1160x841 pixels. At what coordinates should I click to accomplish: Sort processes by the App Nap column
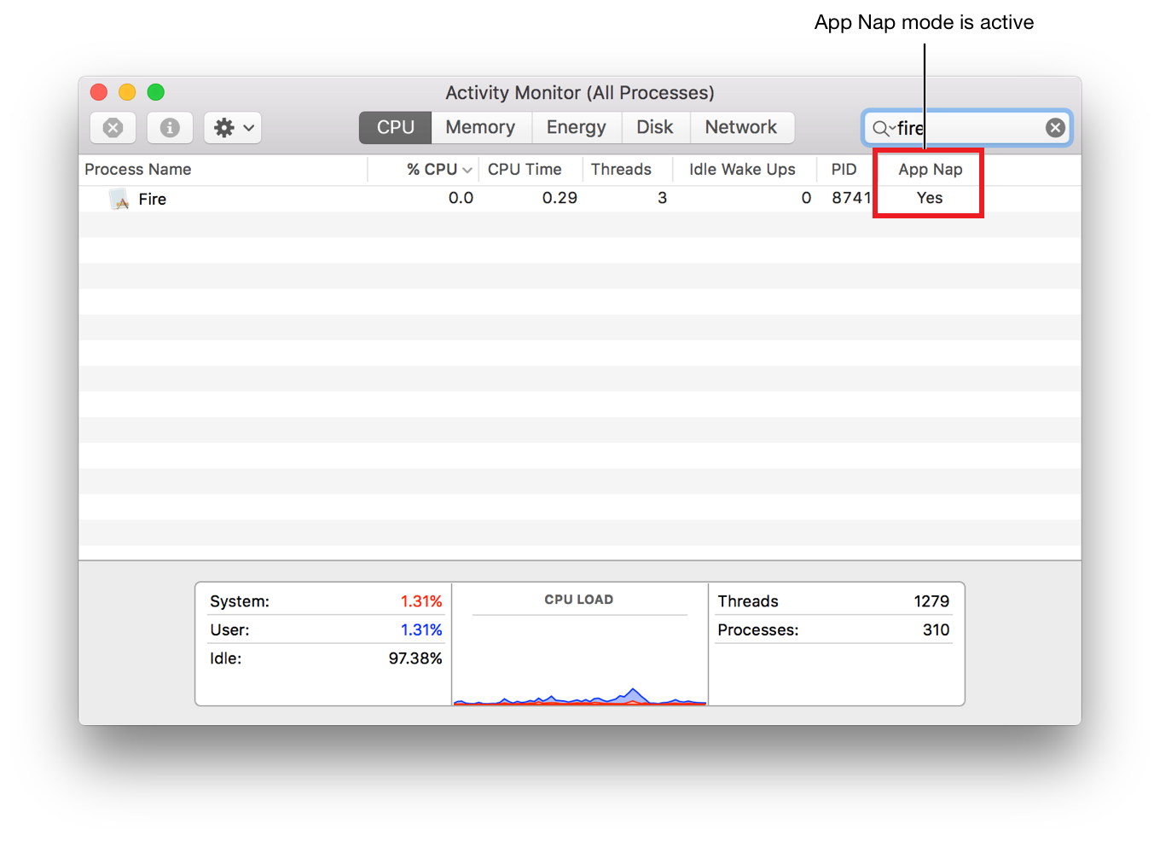(929, 169)
